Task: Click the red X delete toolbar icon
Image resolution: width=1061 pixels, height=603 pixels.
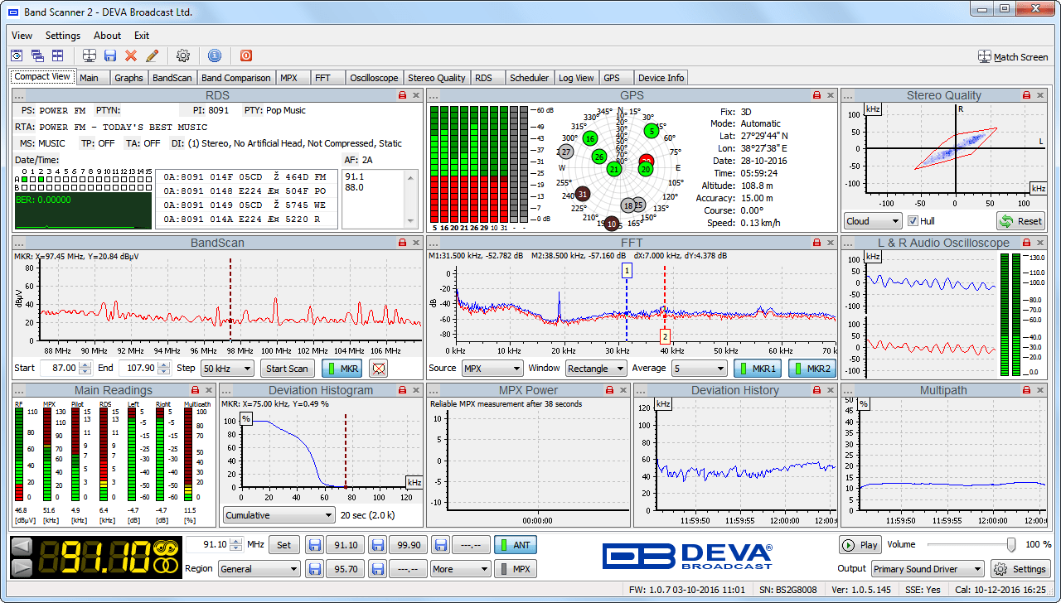Action: coord(131,55)
